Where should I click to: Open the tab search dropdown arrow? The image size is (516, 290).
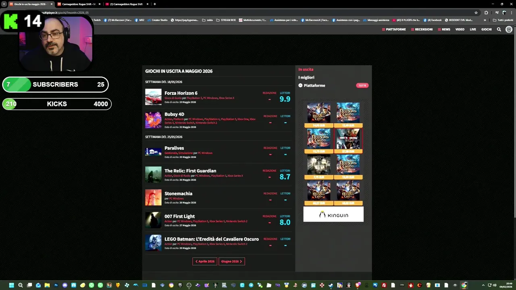4,4
